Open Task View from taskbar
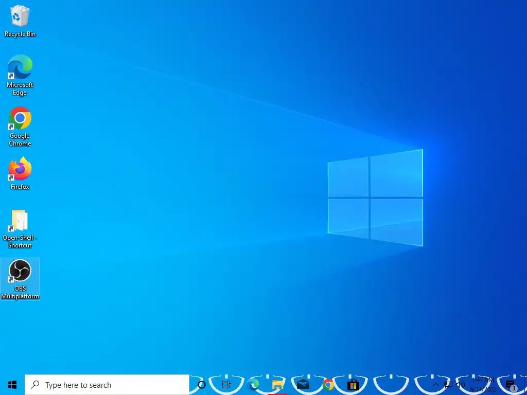This screenshot has height=395, width=527. 226,385
